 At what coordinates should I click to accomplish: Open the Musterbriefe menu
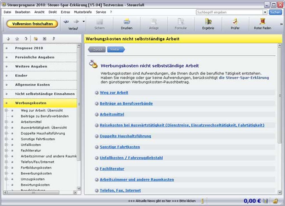tap(83, 12)
